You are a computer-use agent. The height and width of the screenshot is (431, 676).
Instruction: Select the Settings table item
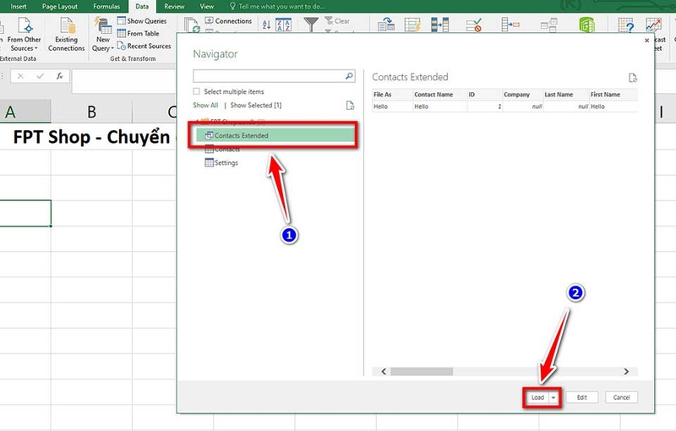click(221, 162)
